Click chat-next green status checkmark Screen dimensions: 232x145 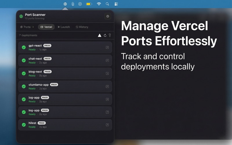click(24, 60)
